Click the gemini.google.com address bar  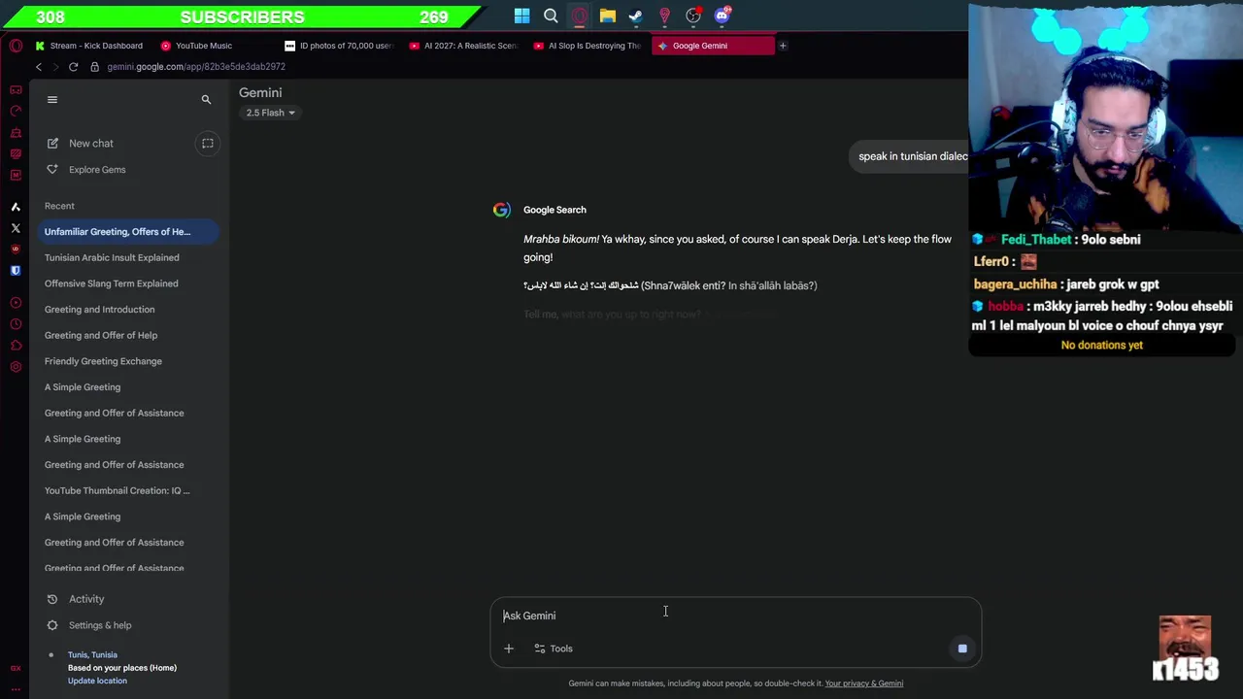pos(196,67)
